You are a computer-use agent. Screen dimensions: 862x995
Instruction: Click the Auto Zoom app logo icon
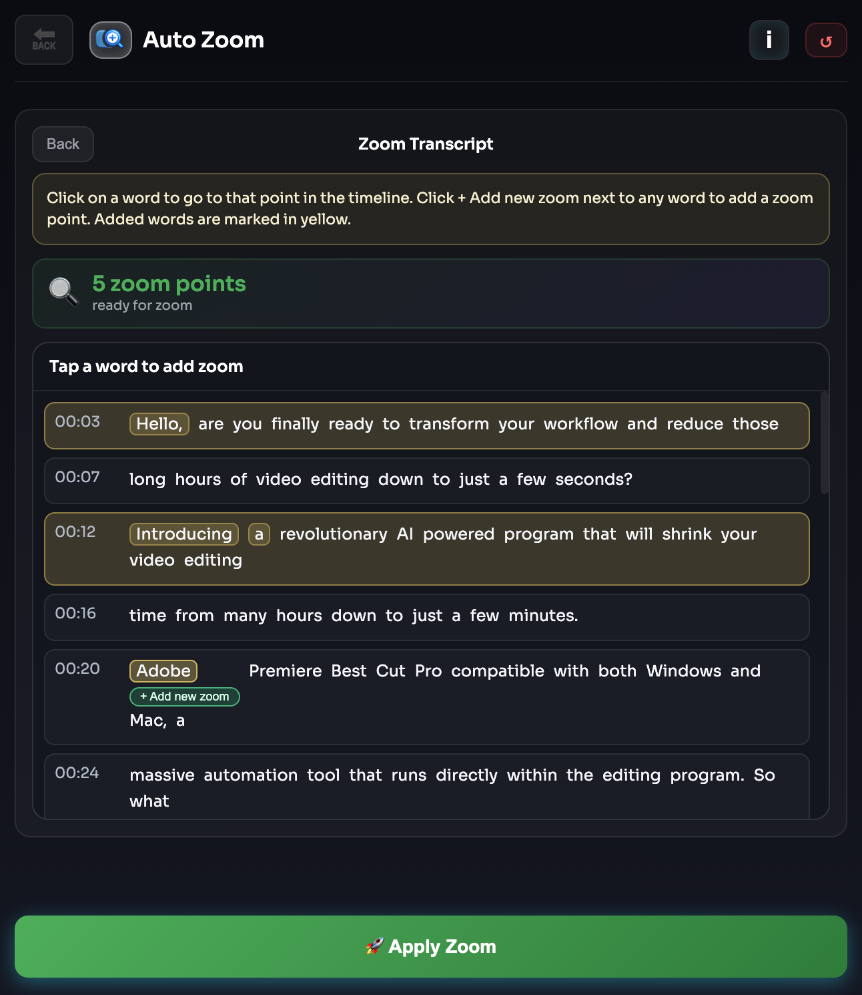point(111,40)
